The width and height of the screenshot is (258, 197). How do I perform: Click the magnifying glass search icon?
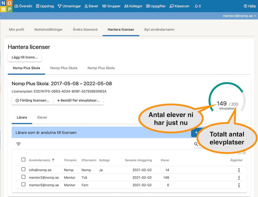[x=196, y=144]
